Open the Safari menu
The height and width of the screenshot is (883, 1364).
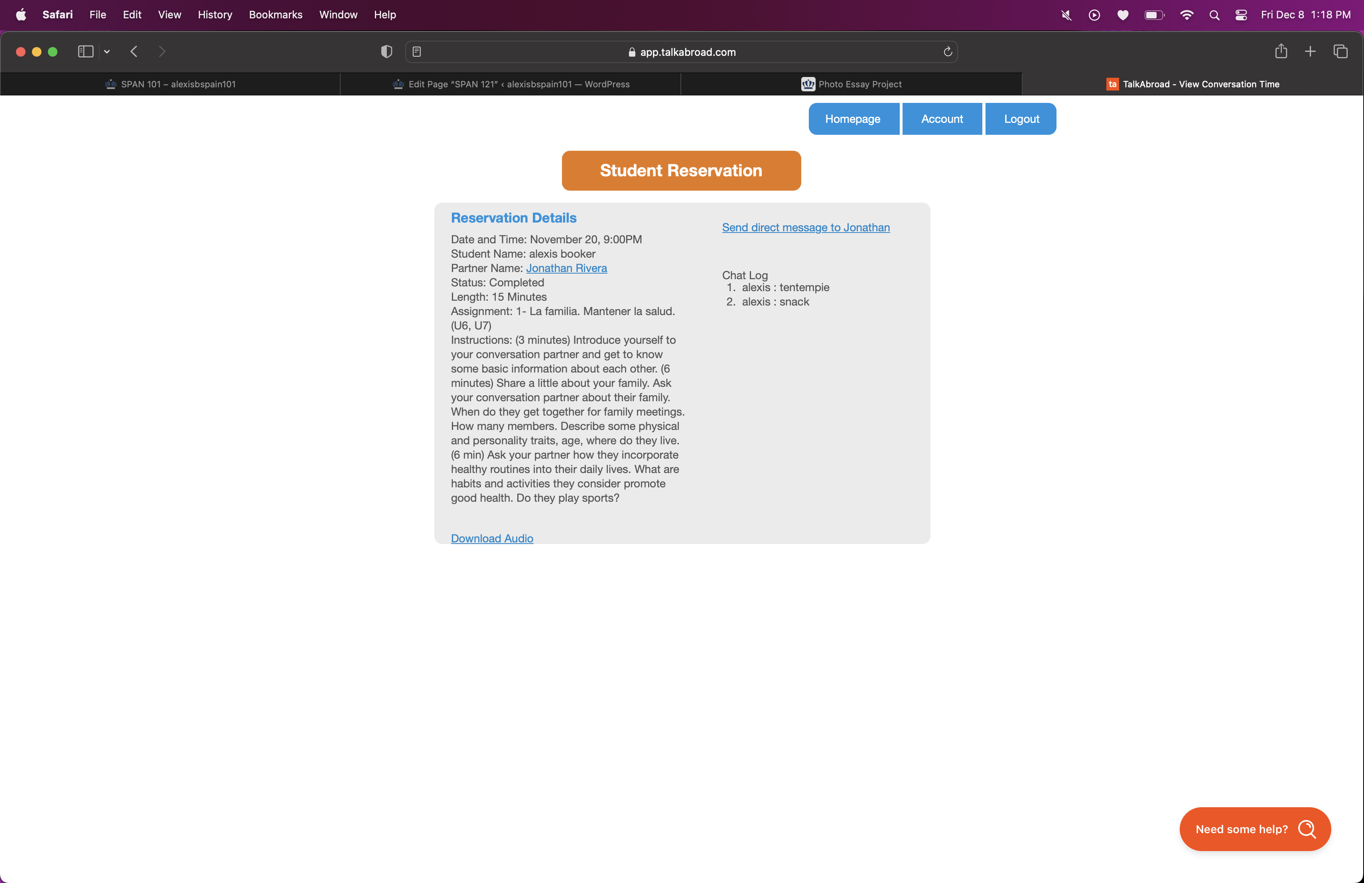[57, 14]
